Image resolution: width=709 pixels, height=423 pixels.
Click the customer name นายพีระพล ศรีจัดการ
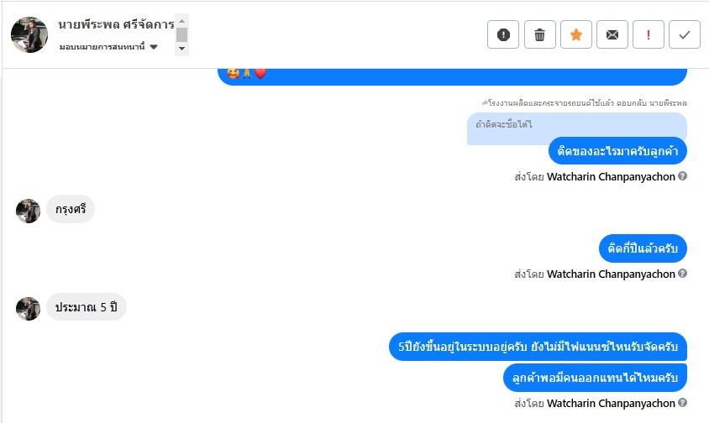(116, 24)
